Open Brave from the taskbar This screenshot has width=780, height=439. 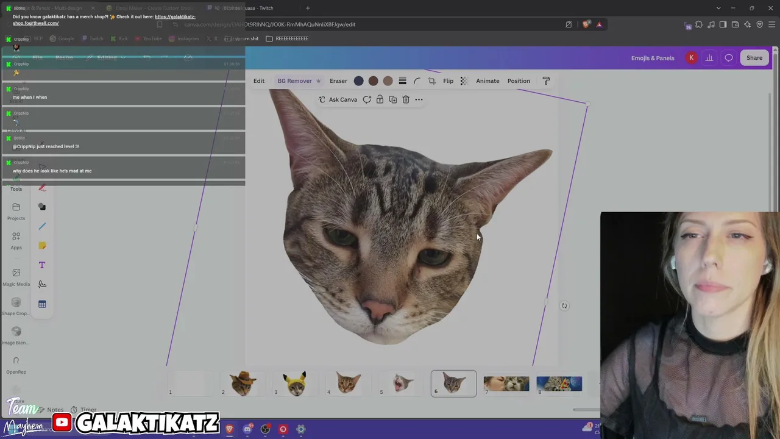click(x=229, y=429)
